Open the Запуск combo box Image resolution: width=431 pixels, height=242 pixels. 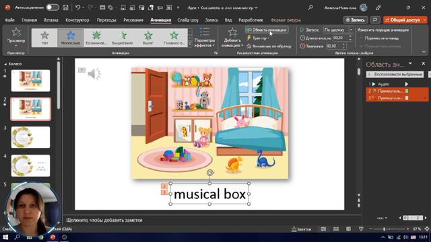[338, 30]
